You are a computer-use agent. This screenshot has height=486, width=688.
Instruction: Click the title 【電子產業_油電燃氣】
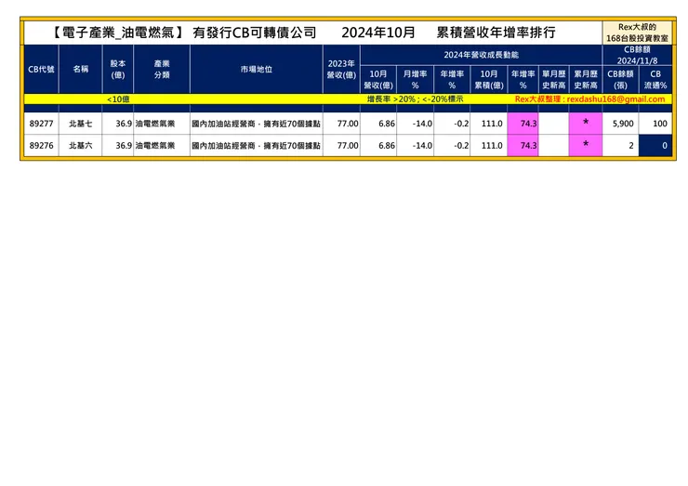point(117,33)
